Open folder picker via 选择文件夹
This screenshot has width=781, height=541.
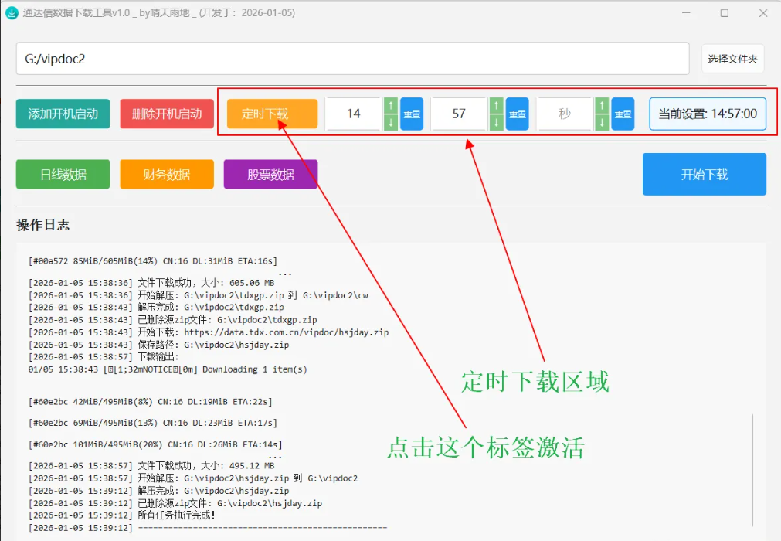tap(732, 58)
